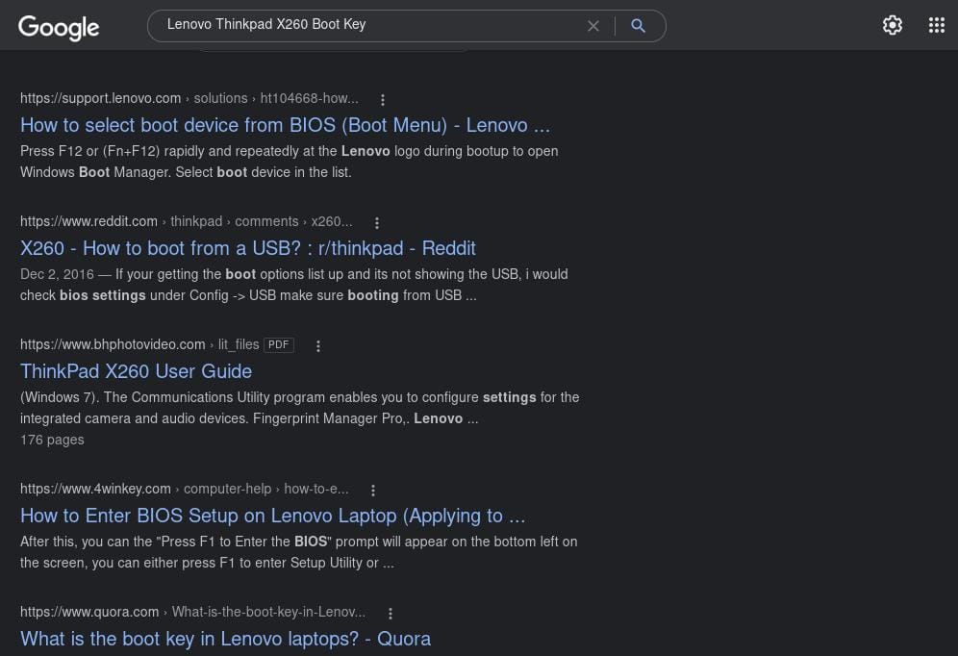Clear the search box with the X icon

point(592,26)
